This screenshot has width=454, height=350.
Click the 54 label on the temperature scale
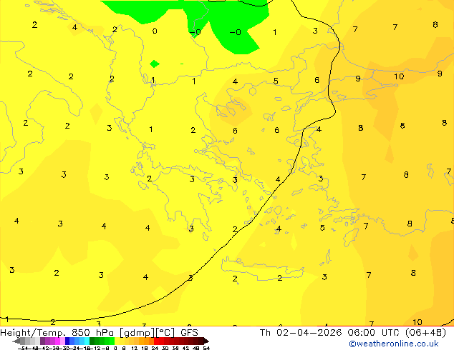coord(206,349)
